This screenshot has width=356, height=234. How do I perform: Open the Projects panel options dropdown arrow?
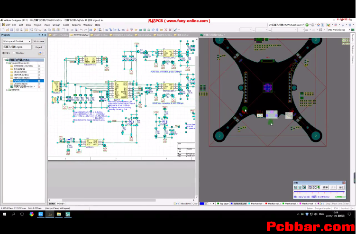pos(39,35)
